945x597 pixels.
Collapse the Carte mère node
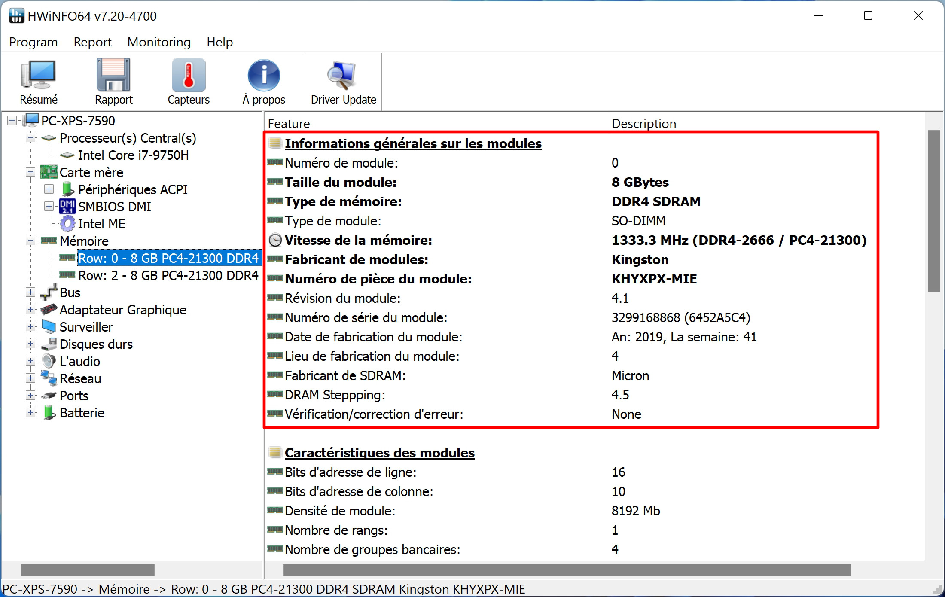[30, 172]
